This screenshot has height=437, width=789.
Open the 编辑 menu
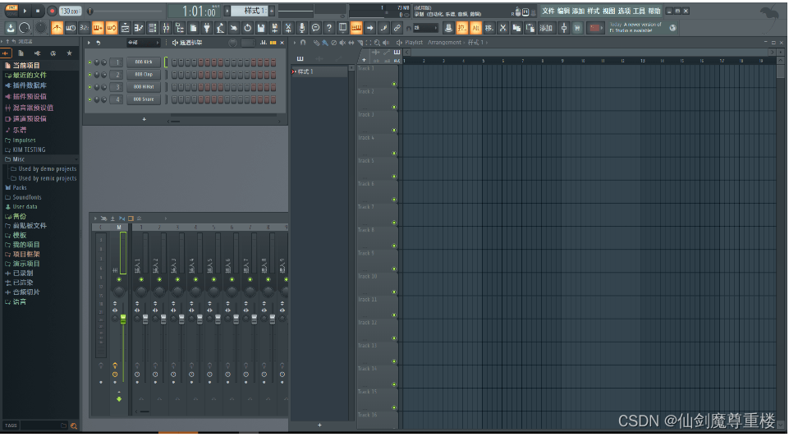pyautogui.click(x=563, y=11)
